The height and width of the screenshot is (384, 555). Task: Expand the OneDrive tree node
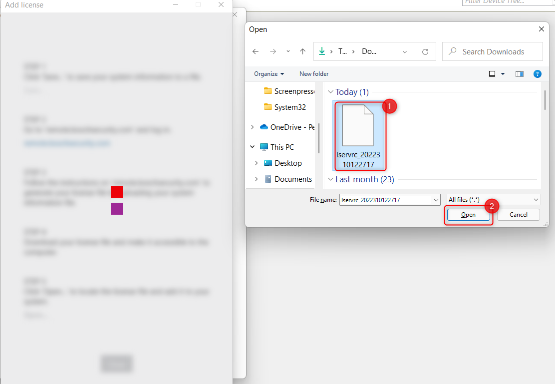point(253,127)
